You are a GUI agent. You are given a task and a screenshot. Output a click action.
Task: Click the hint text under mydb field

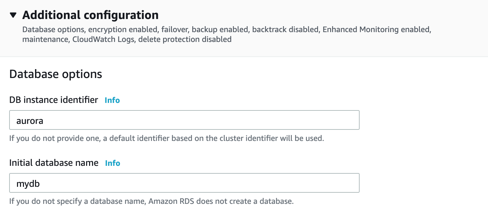tap(151, 201)
